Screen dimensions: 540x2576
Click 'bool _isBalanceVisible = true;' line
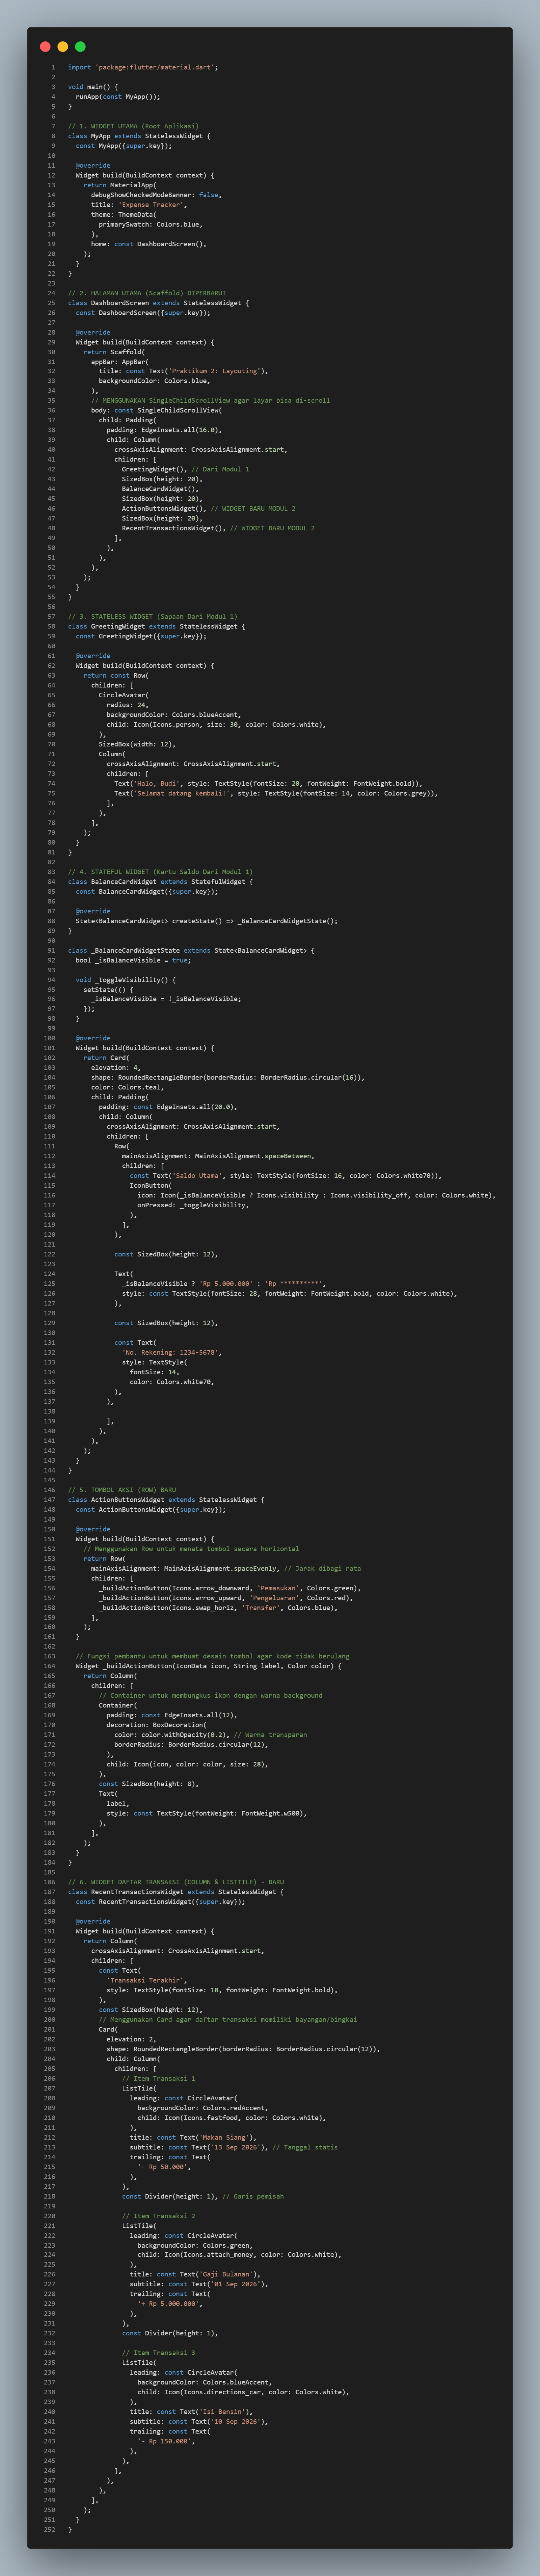point(133,960)
